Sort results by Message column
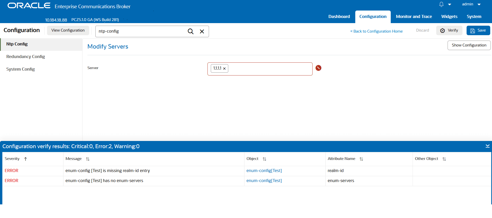The width and height of the screenshot is (492, 218). coord(88,159)
